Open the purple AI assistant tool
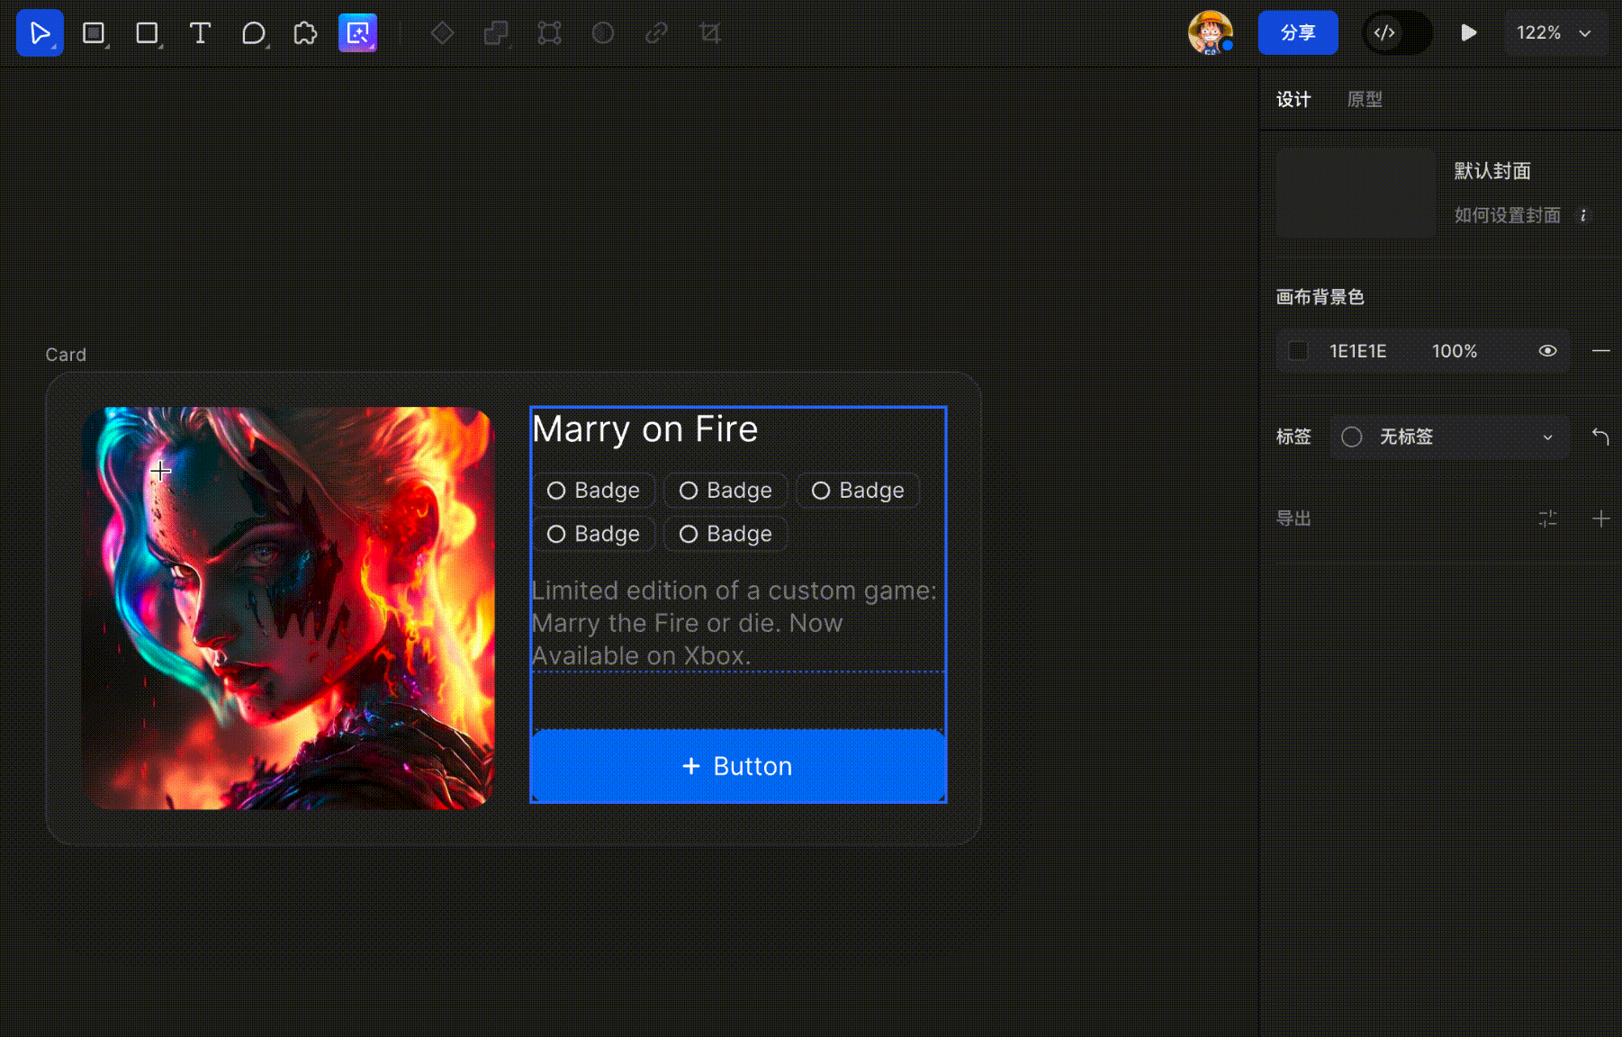Screen dimensions: 1622x1037 (x=357, y=33)
